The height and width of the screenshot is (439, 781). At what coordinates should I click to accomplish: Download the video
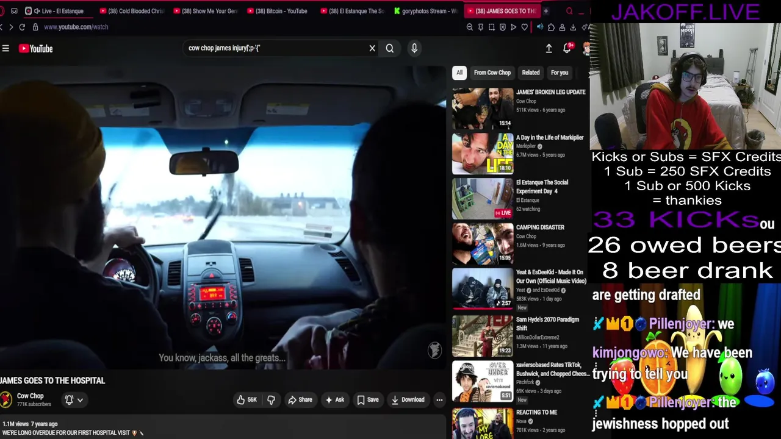click(x=408, y=400)
